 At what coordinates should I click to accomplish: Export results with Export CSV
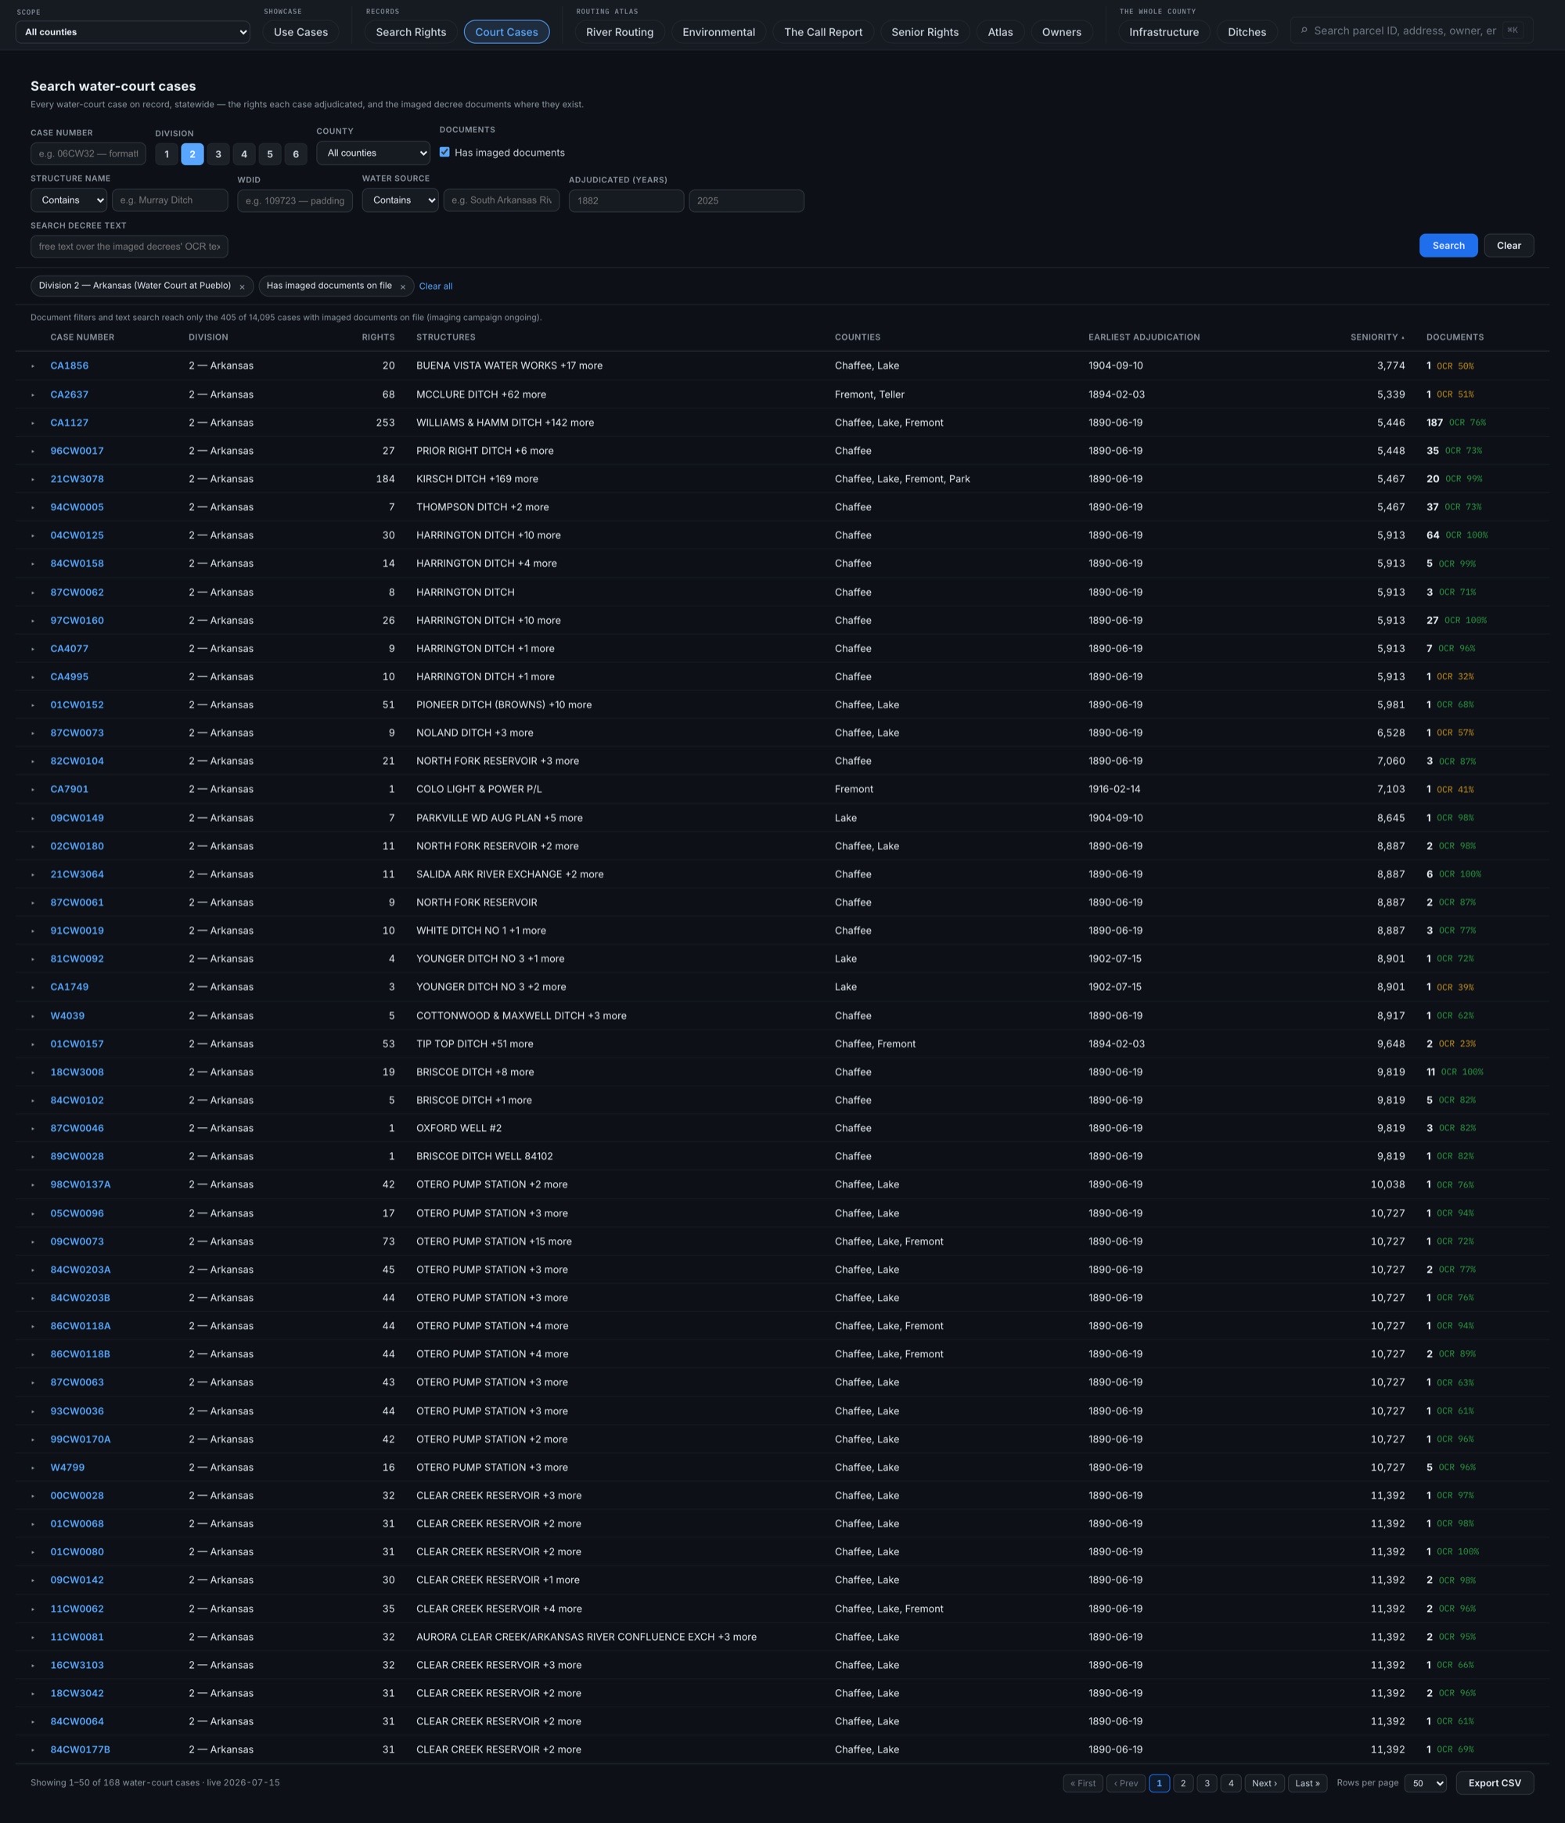point(1495,1782)
